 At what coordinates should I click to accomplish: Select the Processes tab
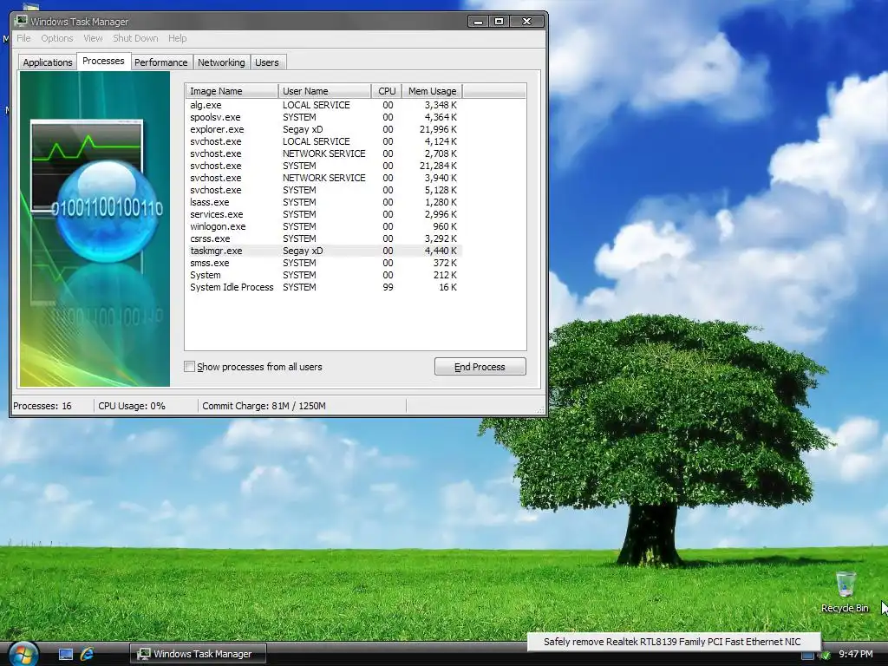[x=103, y=61]
